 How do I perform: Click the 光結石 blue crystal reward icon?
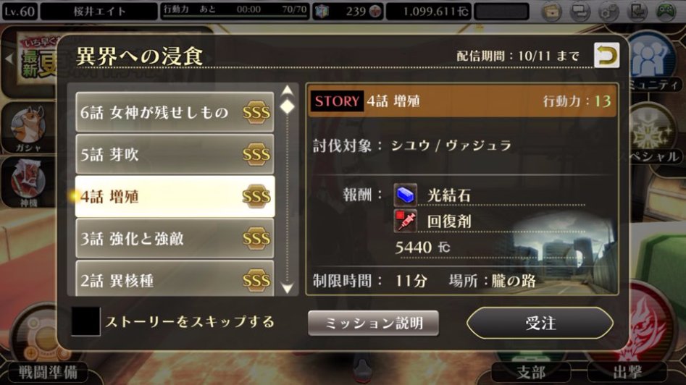[x=405, y=195]
